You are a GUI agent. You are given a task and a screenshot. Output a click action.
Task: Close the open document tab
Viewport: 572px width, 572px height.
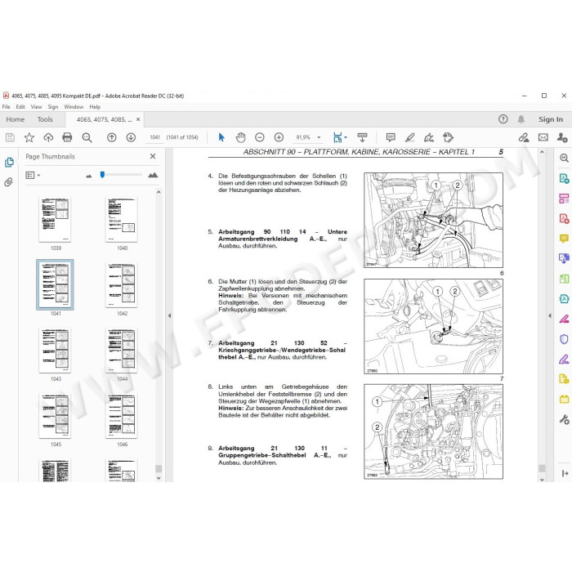(138, 119)
